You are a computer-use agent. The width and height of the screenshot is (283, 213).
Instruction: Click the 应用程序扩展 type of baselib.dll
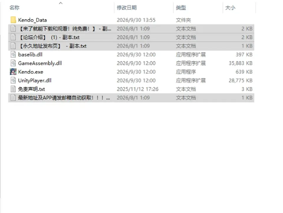pyautogui.click(x=191, y=55)
